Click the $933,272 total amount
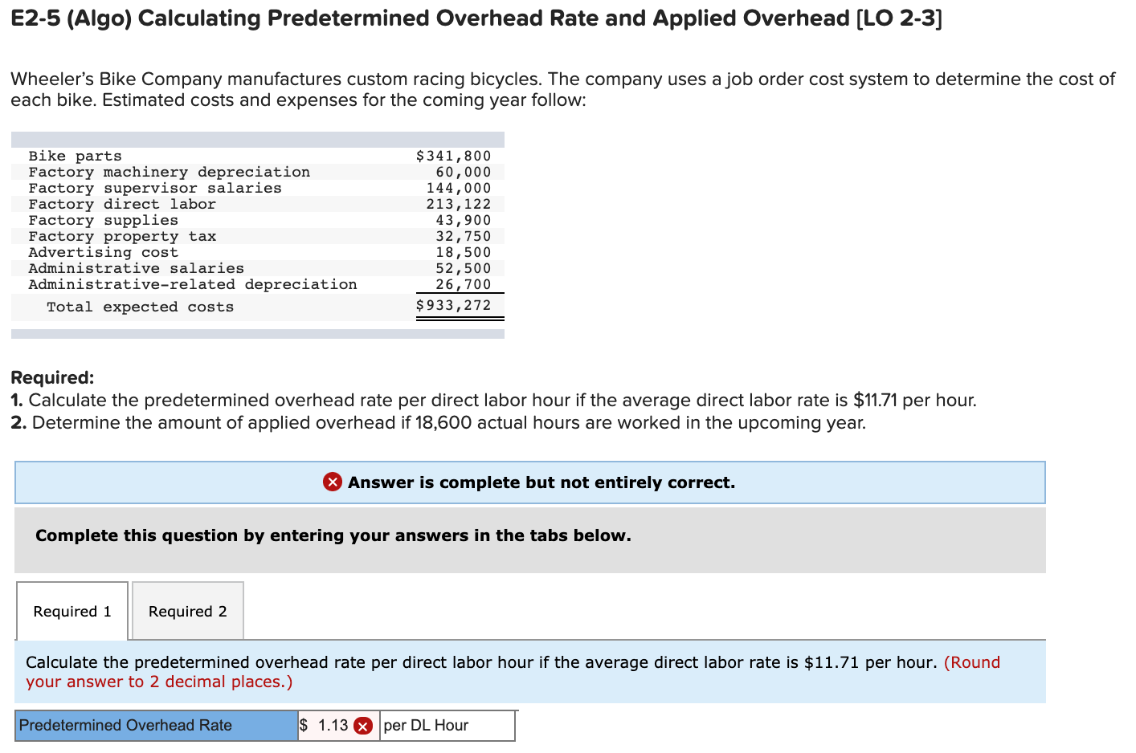Image resolution: width=1136 pixels, height=753 pixels. coord(453,305)
